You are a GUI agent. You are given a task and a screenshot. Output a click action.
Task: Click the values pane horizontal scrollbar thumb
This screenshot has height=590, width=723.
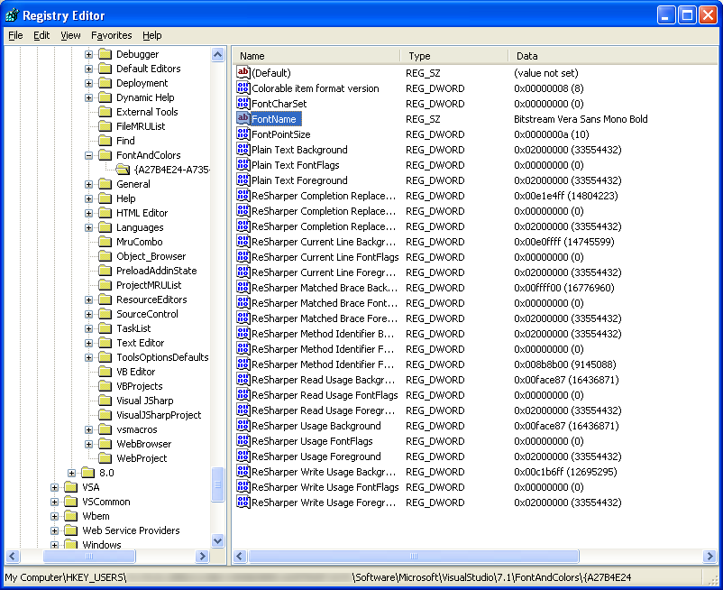[x=414, y=556]
